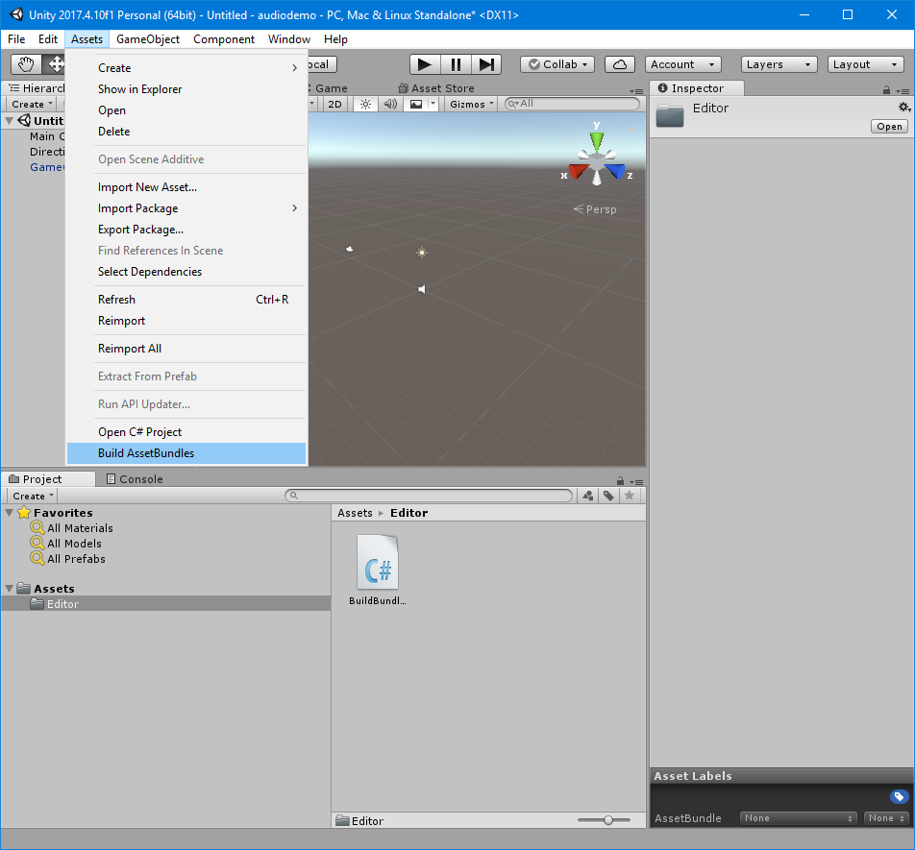Toggle Persp projection label
Screen dimensions: 915x850
(x=595, y=209)
